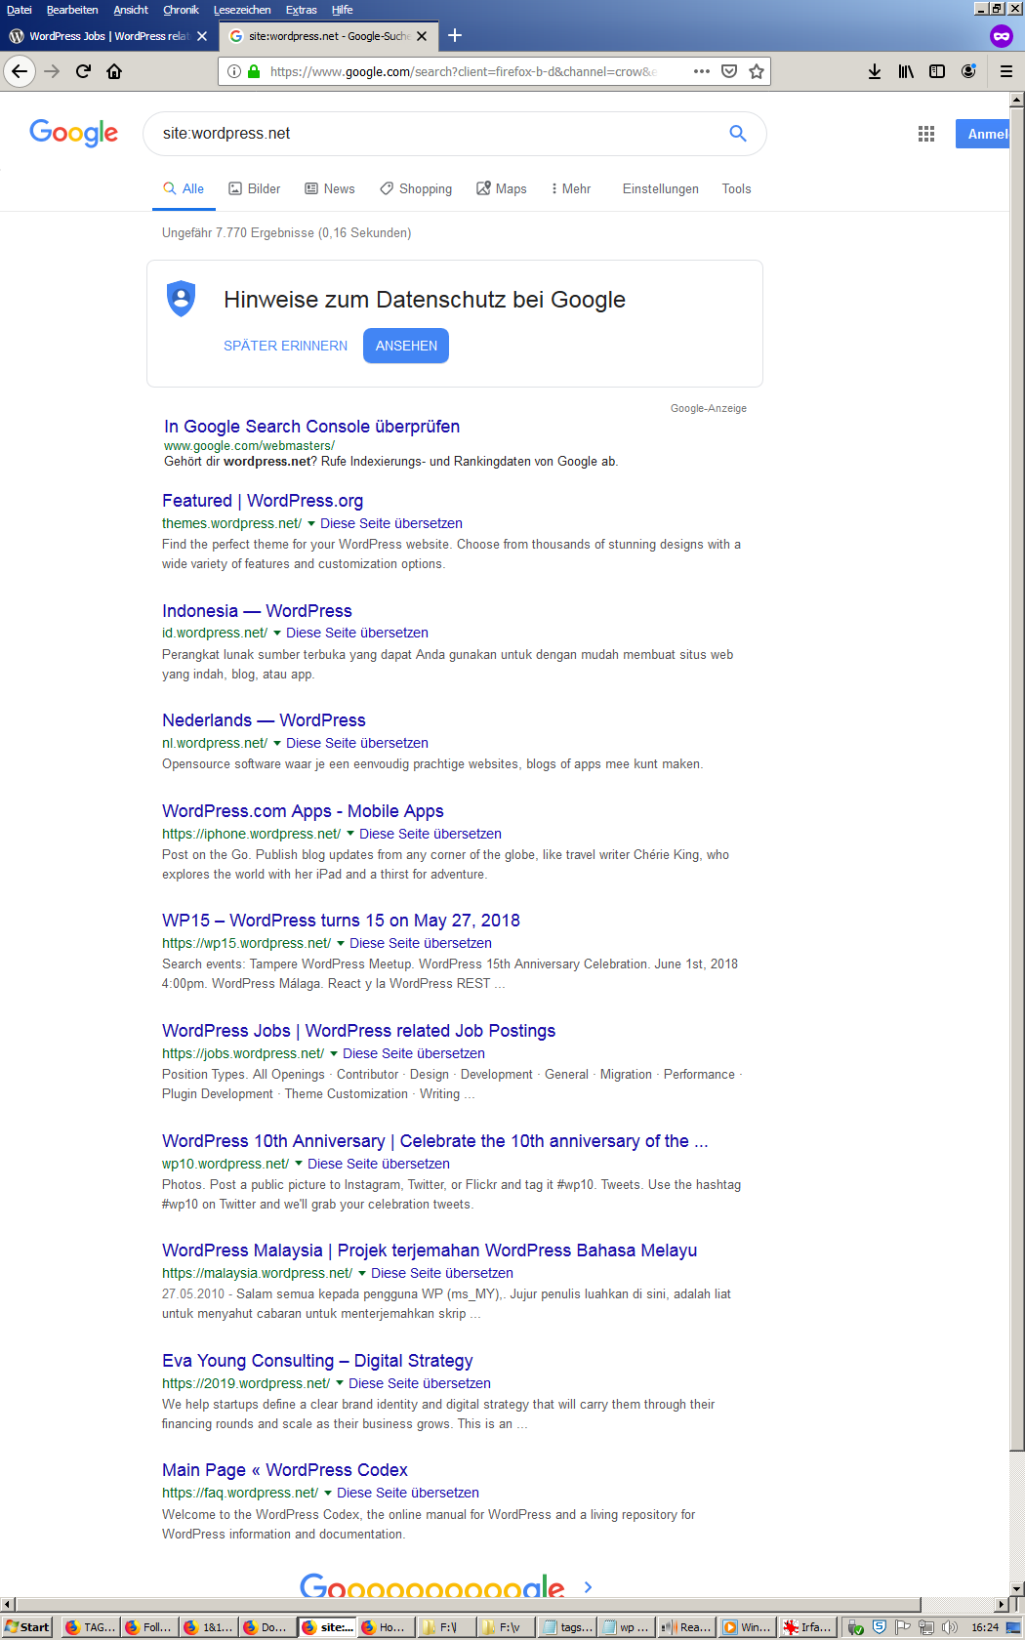Open the search Tools option
The image size is (1025, 1640).
[x=736, y=189]
